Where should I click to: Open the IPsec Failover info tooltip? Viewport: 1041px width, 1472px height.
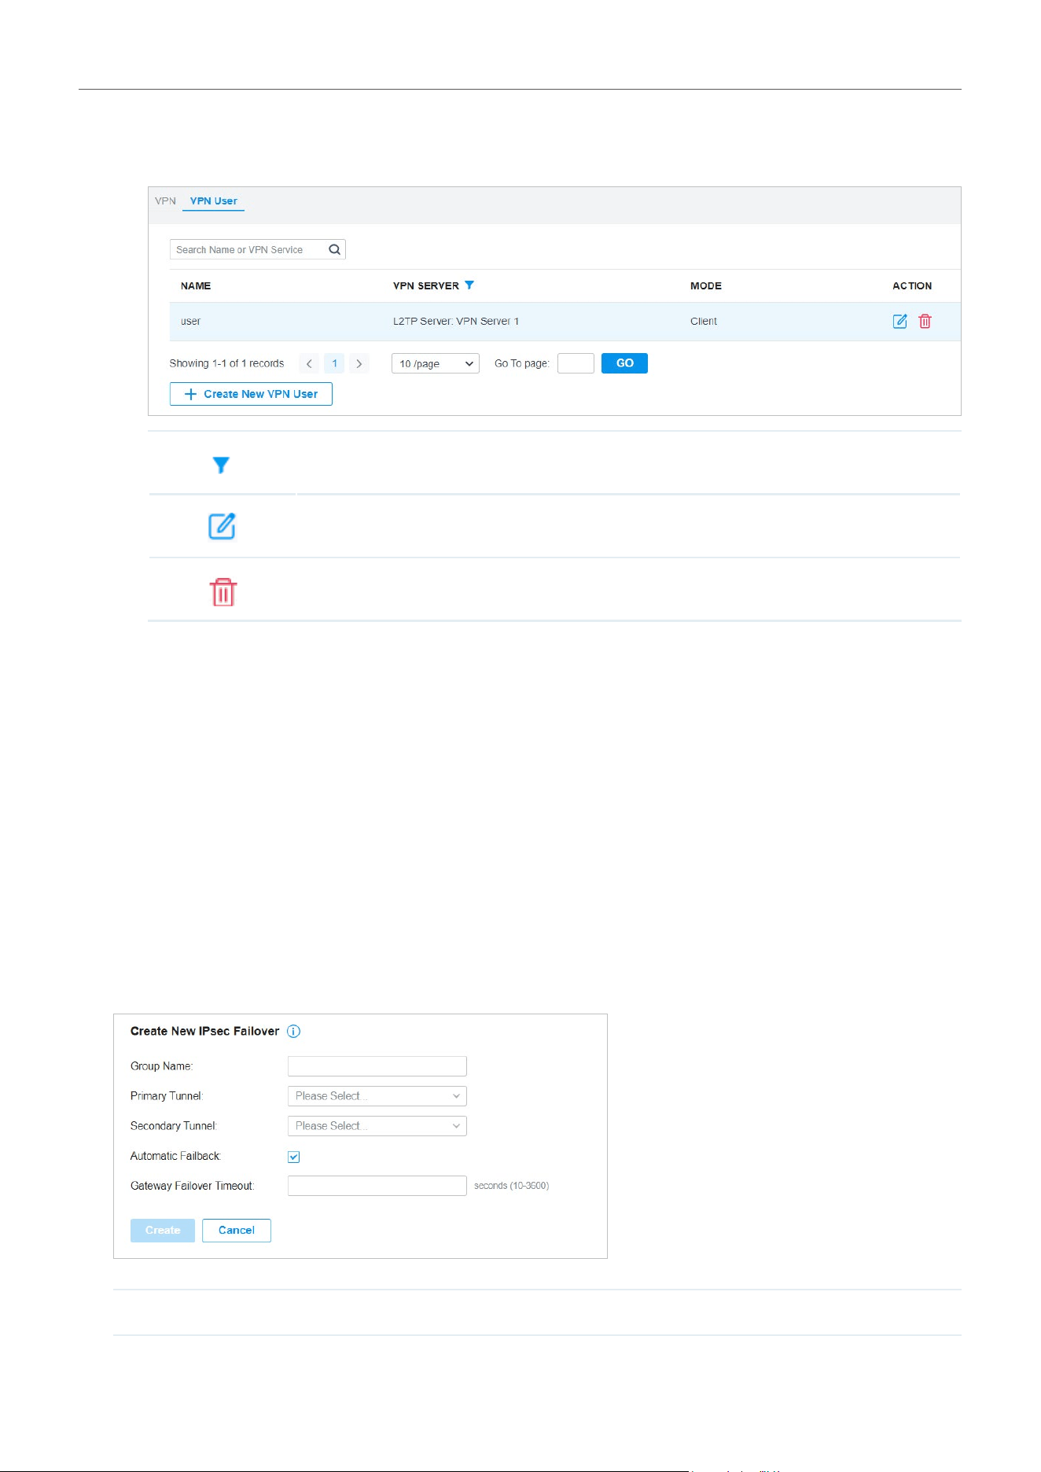coord(293,1031)
